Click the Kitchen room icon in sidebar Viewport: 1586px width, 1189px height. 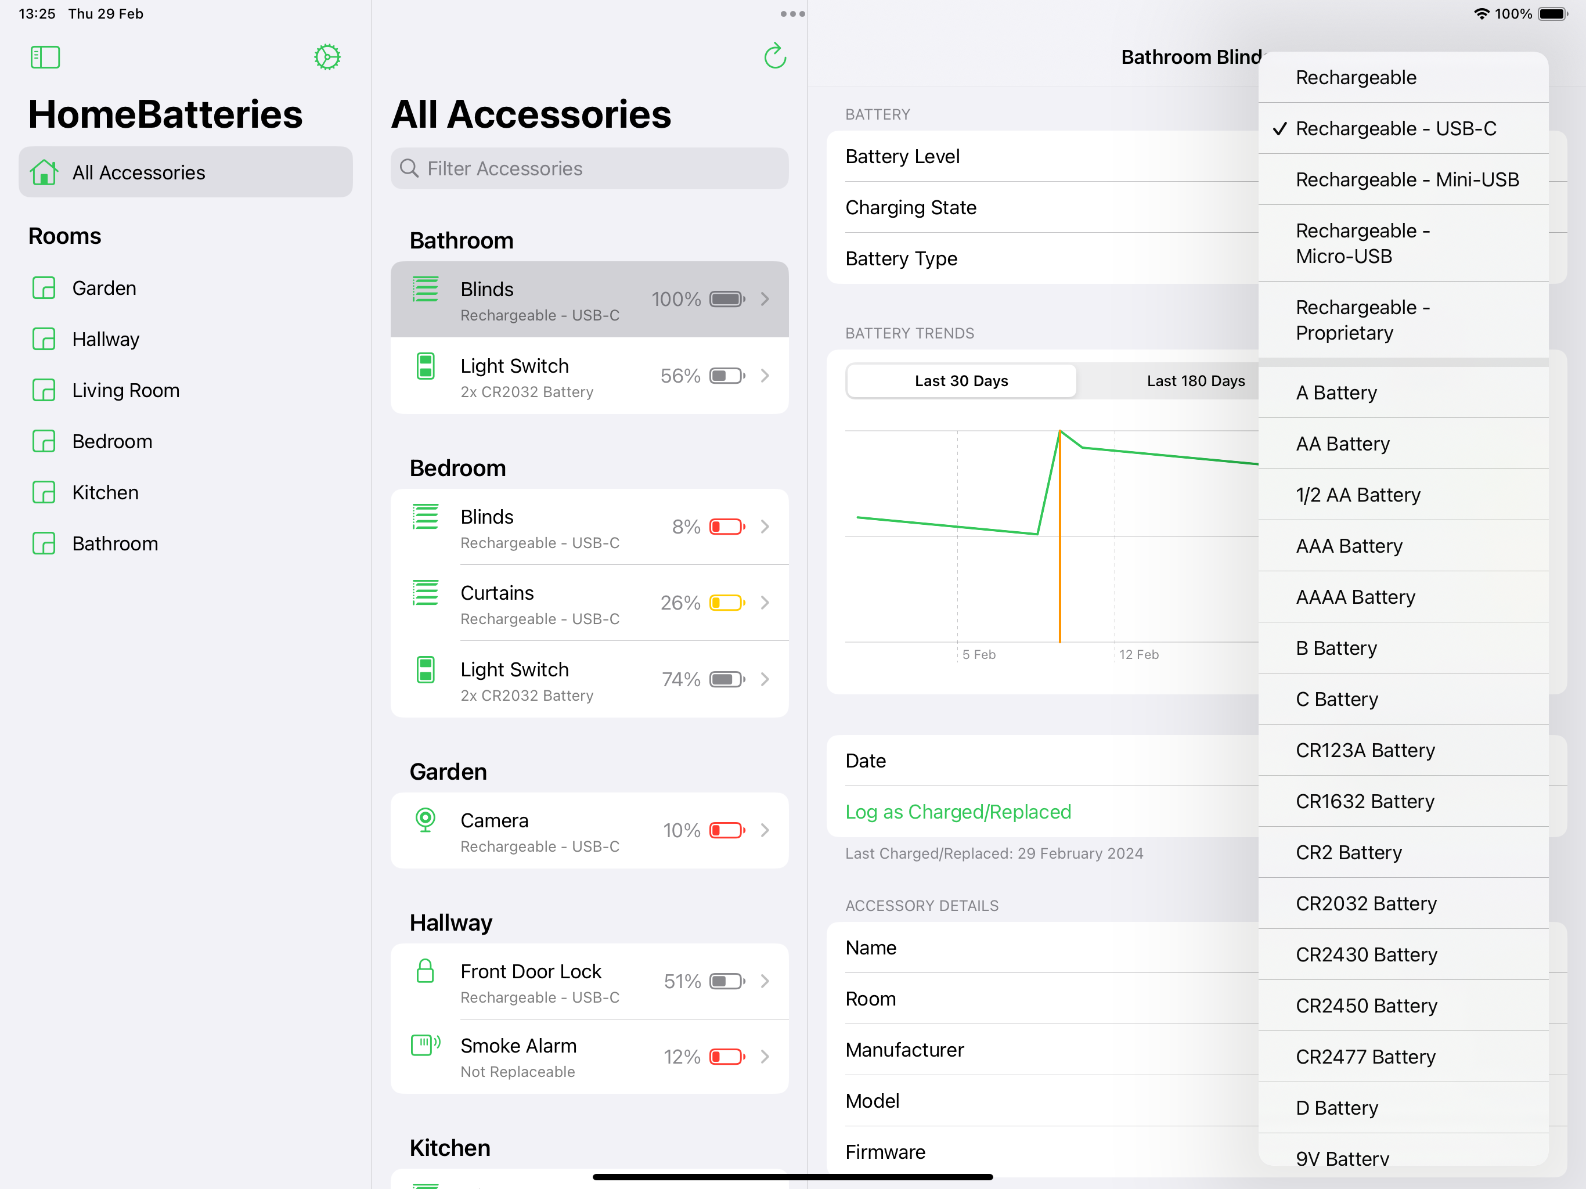pos(45,493)
